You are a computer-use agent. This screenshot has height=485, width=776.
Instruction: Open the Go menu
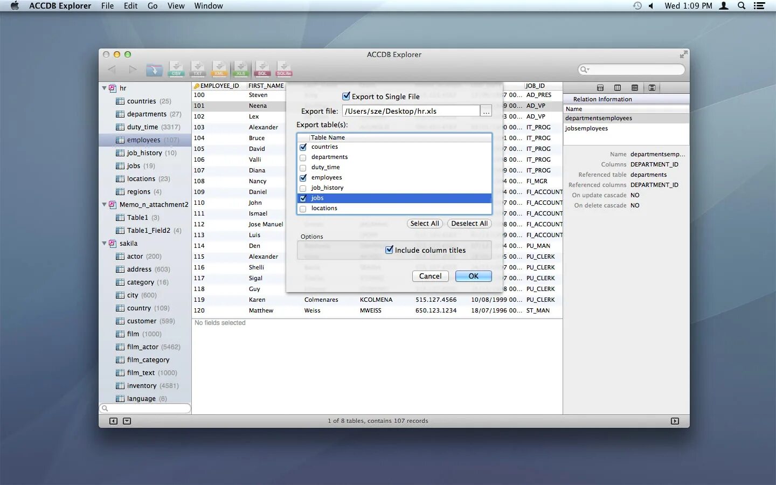pos(153,6)
